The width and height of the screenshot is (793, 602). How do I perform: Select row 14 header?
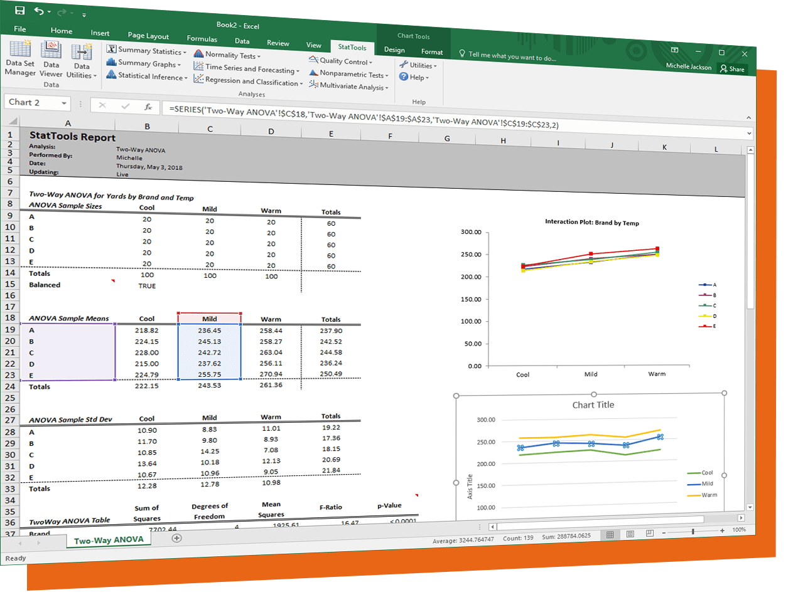pyautogui.click(x=10, y=272)
